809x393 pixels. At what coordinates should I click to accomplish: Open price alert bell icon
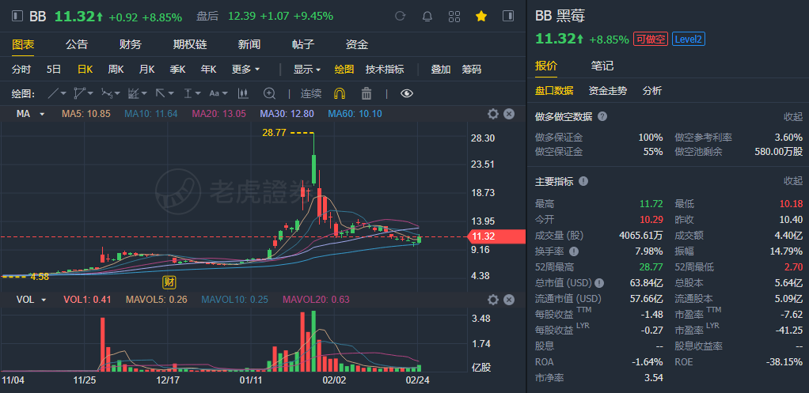427,16
